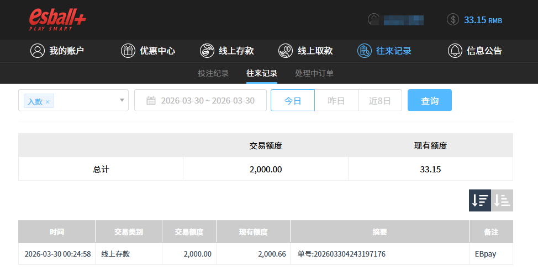Open 我的账户 account icon

point(38,51)
